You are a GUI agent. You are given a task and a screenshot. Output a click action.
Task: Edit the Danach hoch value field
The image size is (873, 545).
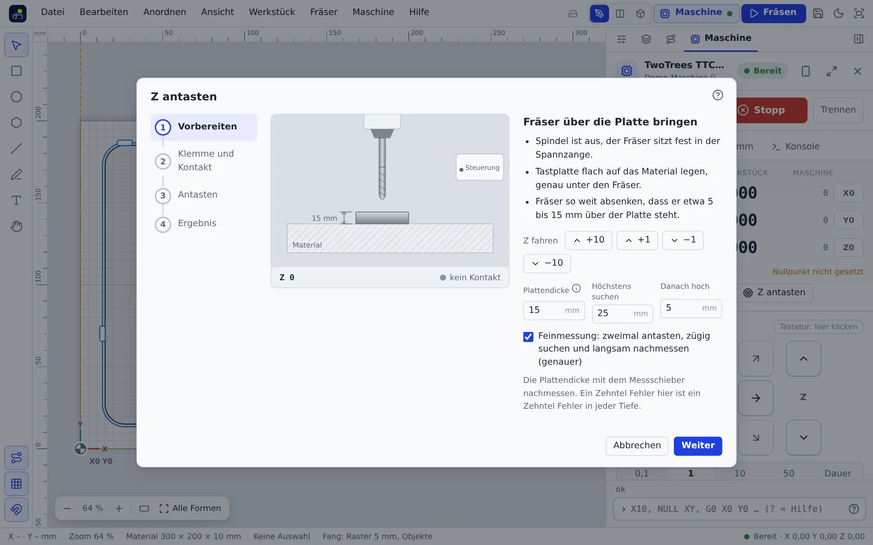tap(691, 308)
